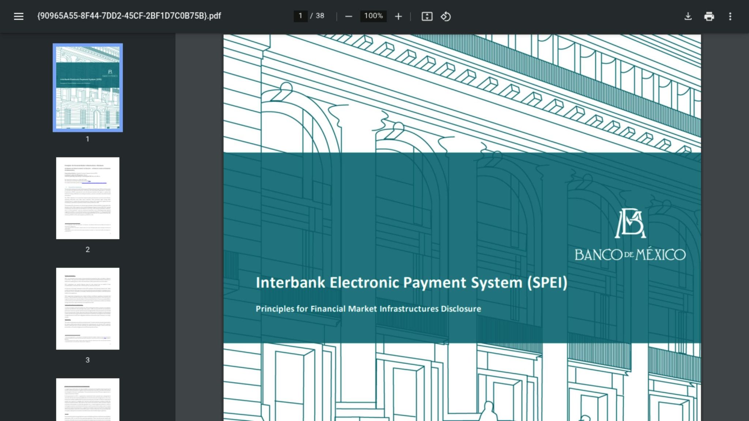749x421 pixels.
Task: Click the page label 2 under thumbnail
Action: pos(87,249)
